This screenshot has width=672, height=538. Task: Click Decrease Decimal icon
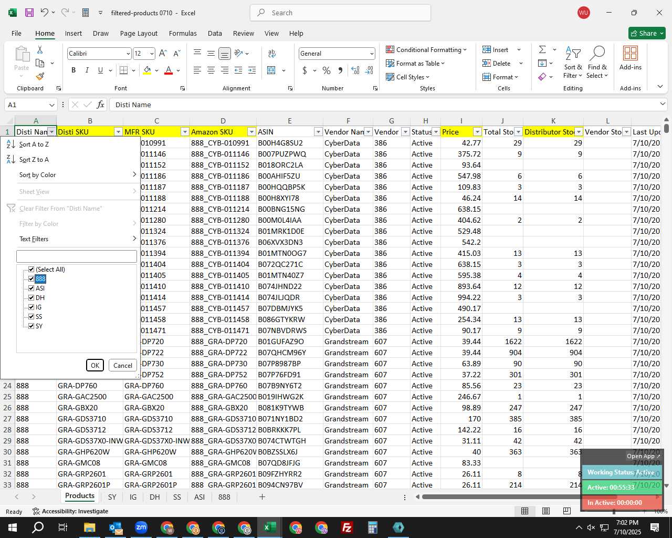click(x=369, y=70)
